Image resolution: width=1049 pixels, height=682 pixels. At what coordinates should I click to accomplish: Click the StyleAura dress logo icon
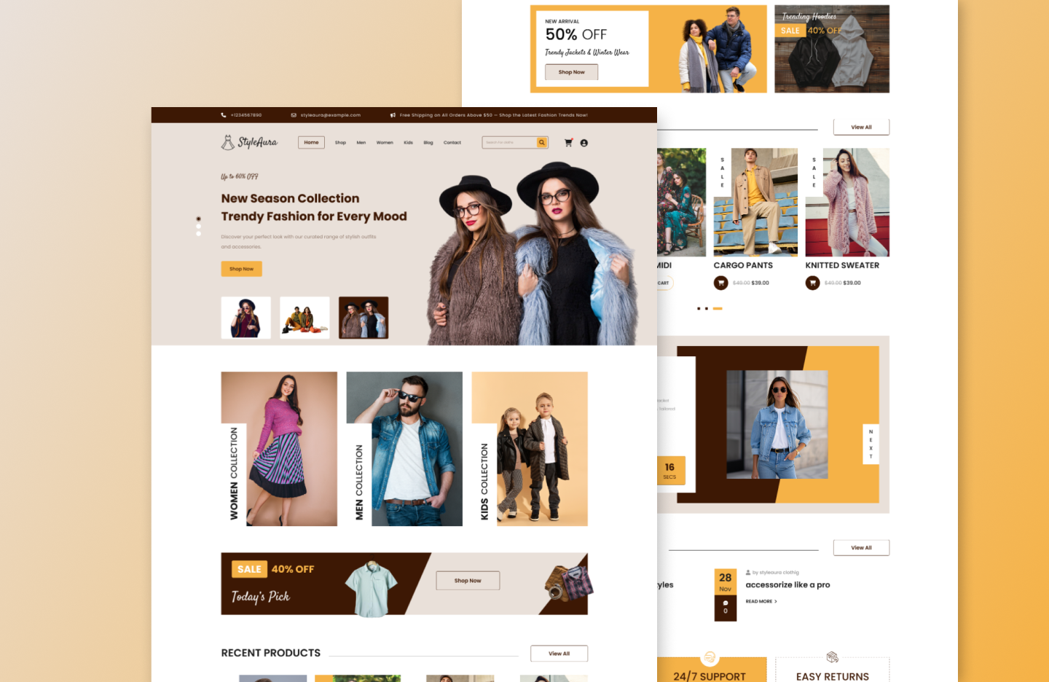click(x=227, y=142)
